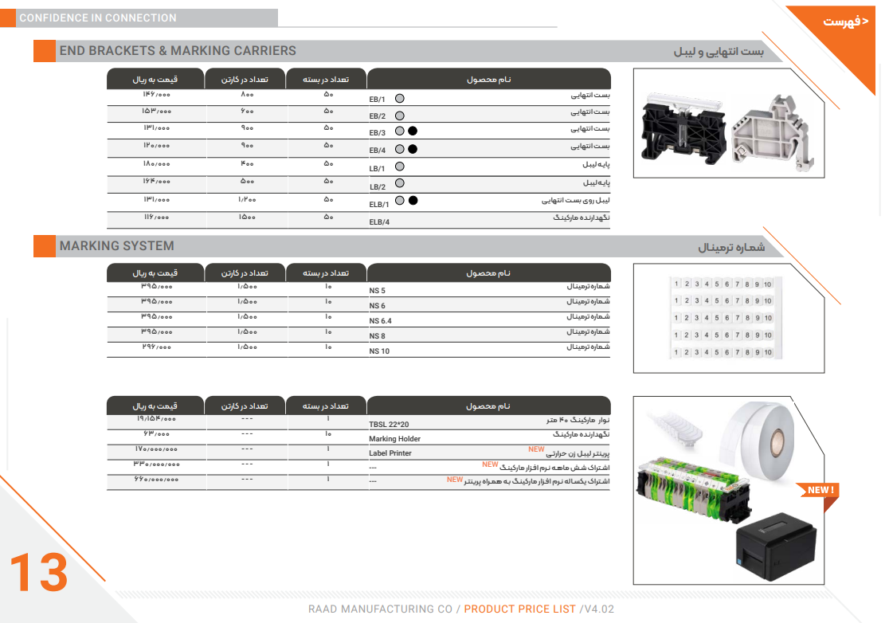The width and height of the screenshot is (889, 623).
Task: Open the end brackets product photo
Action: pyautogui.click(x=729, y=123)
